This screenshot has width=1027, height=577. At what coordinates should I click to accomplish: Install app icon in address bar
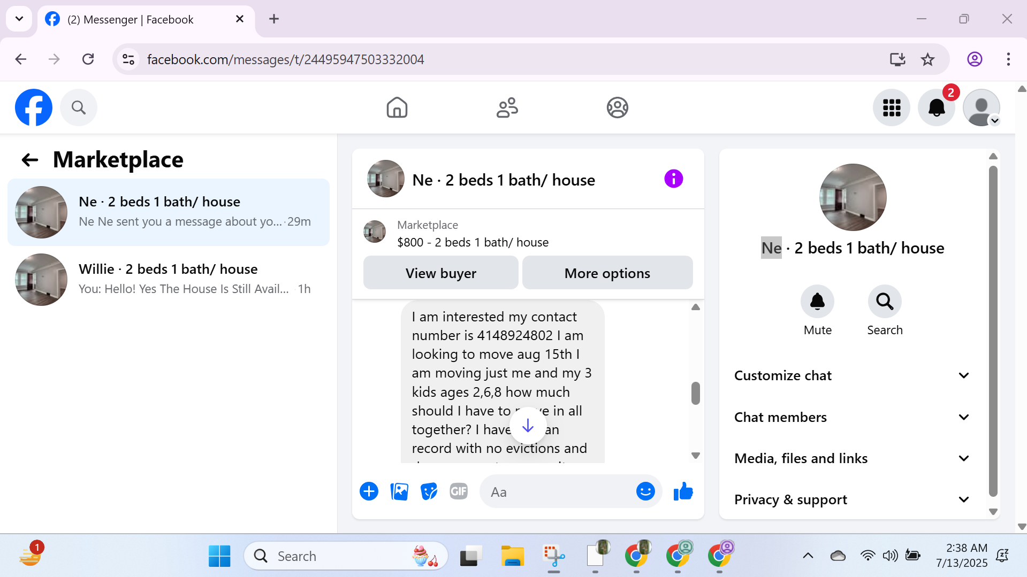coord(897,59)
